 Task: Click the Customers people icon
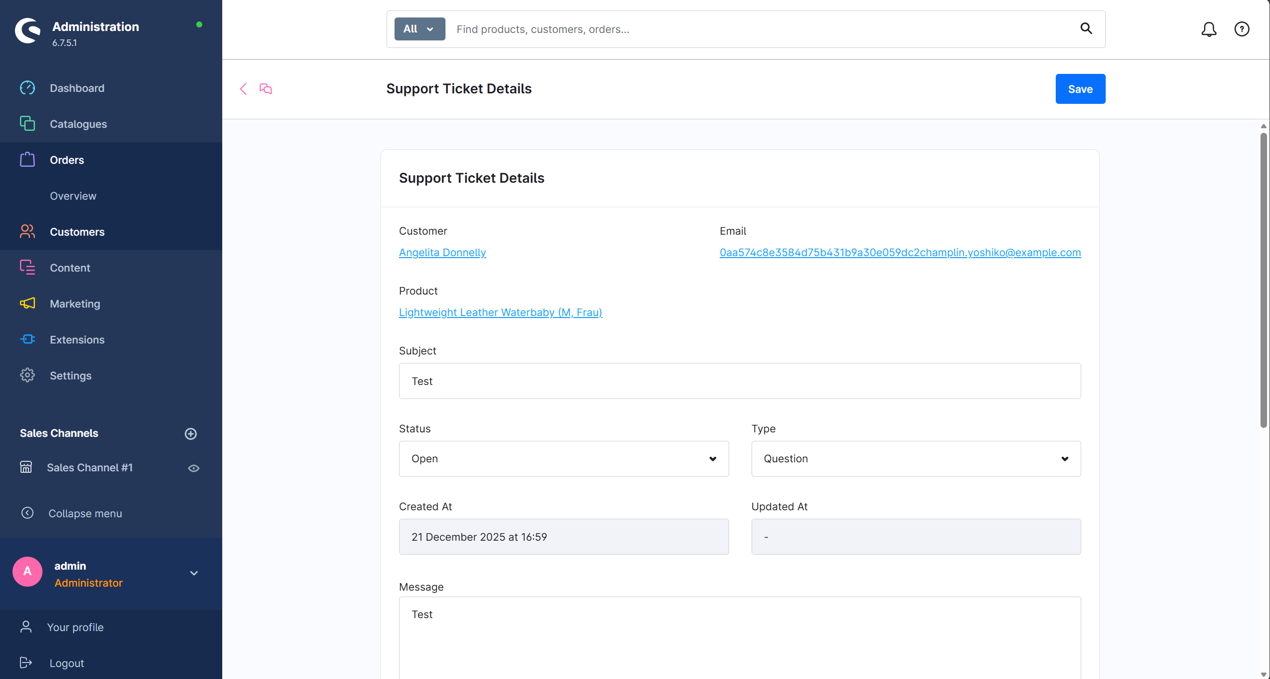[27, 231]
